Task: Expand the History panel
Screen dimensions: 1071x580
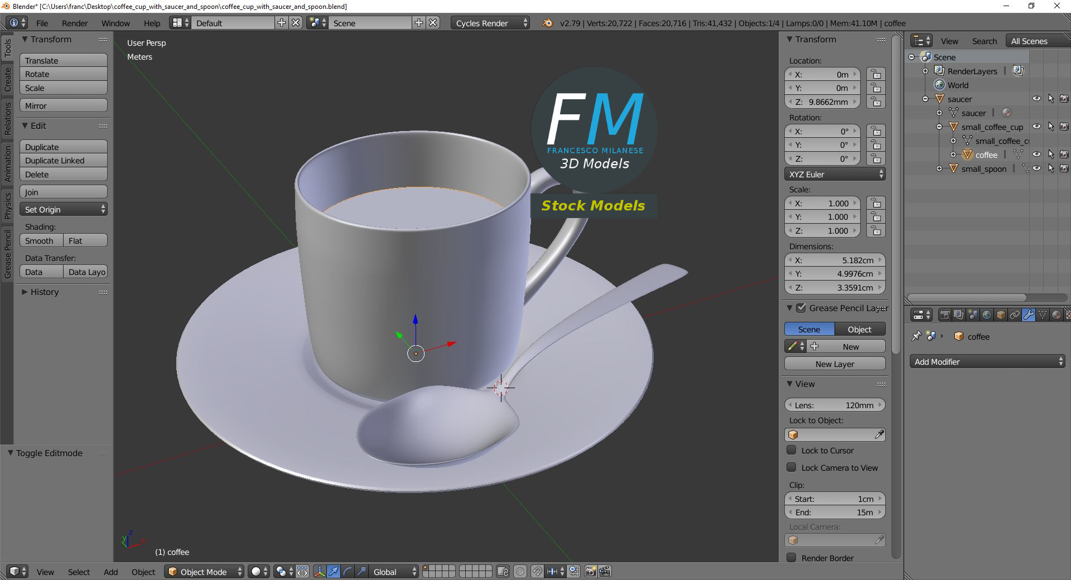Action: coord(44,292)
